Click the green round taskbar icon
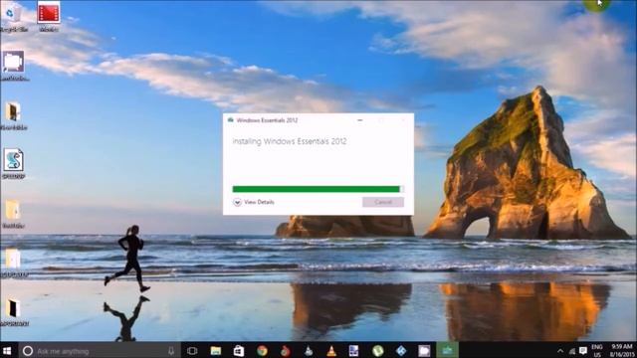The image size is (637, 358). point(378,351)
